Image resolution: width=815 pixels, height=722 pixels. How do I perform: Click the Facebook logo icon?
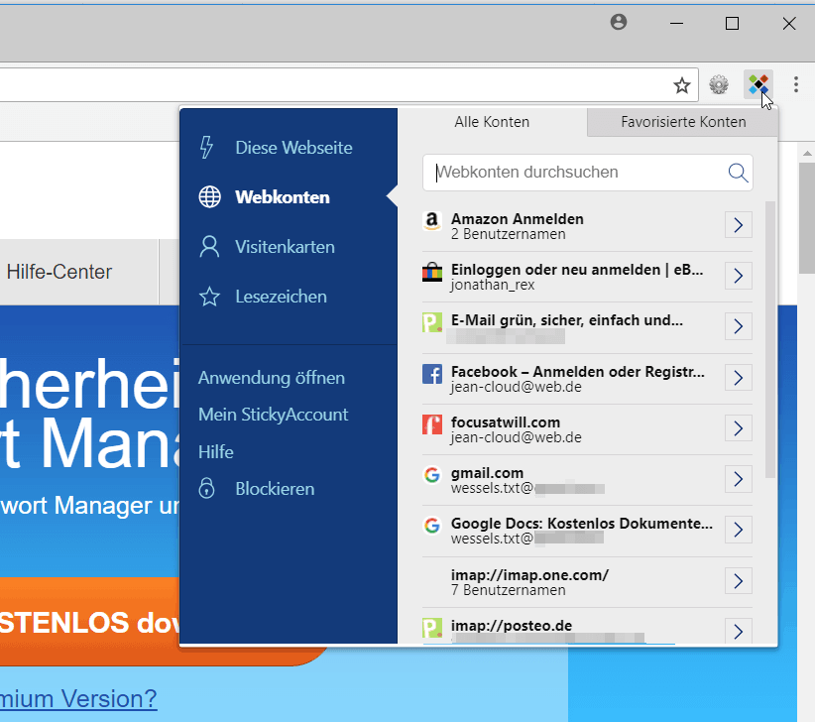[432, 374]
